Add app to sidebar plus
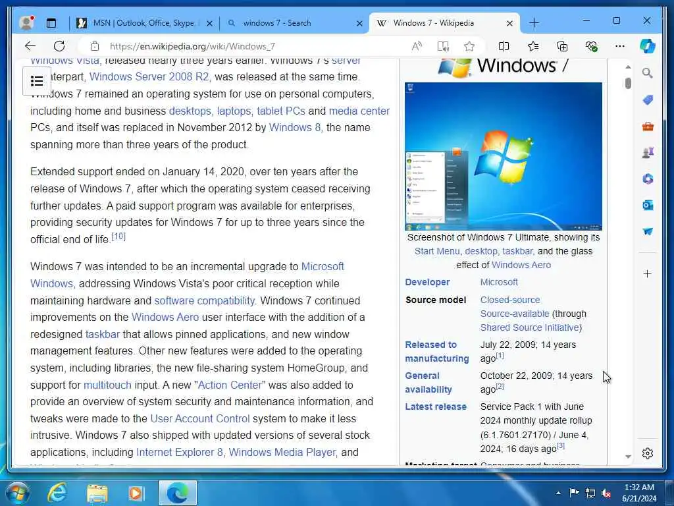Image resolution: width=674 pixels, height=506 pixels. tap(648, 273)
